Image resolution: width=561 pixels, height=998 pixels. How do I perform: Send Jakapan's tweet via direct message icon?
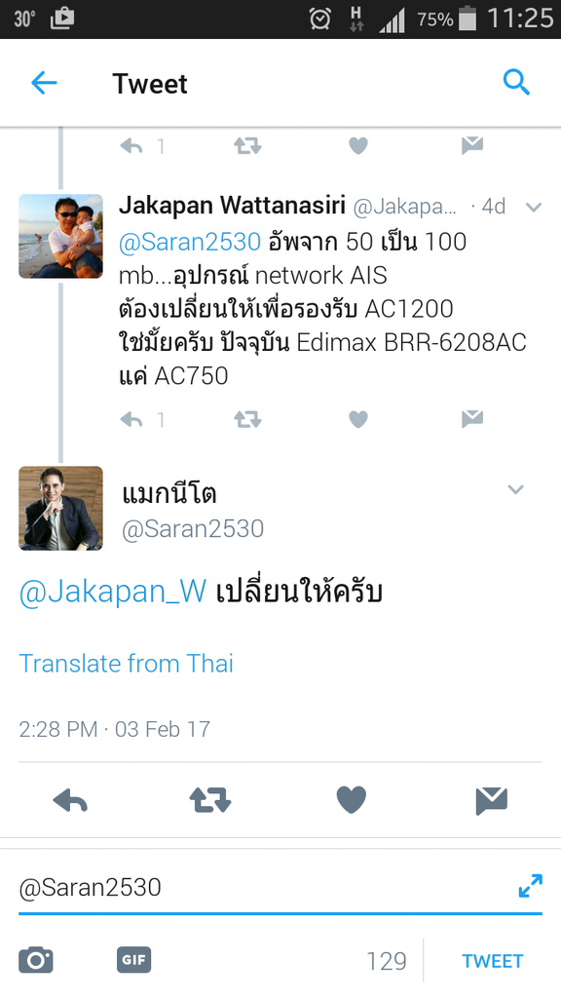click(x=472, y=419)
